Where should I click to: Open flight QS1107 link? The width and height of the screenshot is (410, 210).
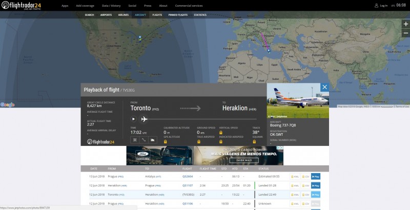[x=188, y=185]
